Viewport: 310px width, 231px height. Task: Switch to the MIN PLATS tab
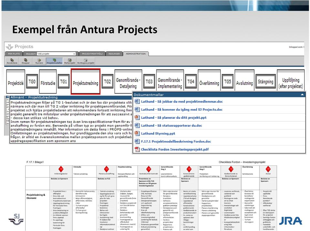[14, 54]
